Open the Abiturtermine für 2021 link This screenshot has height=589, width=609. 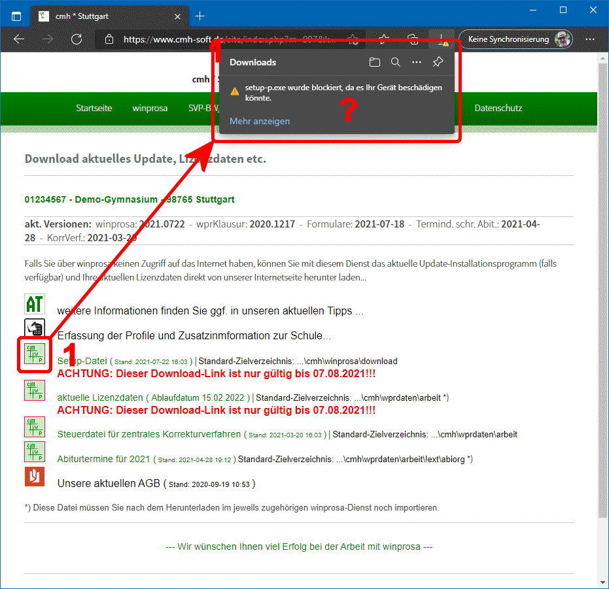pos(104,460)
